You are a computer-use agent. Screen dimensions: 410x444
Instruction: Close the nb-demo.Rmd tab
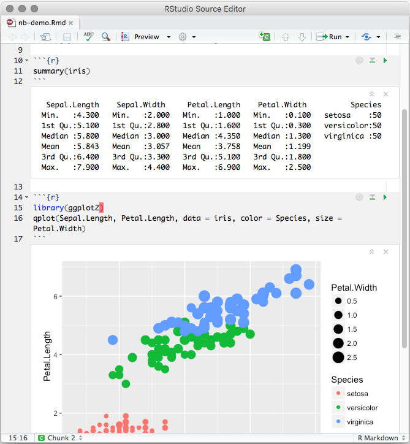pyautogui.click(x=70, y=23)
